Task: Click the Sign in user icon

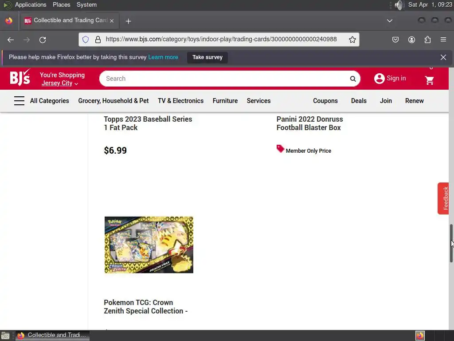Action: coord(379,78)
